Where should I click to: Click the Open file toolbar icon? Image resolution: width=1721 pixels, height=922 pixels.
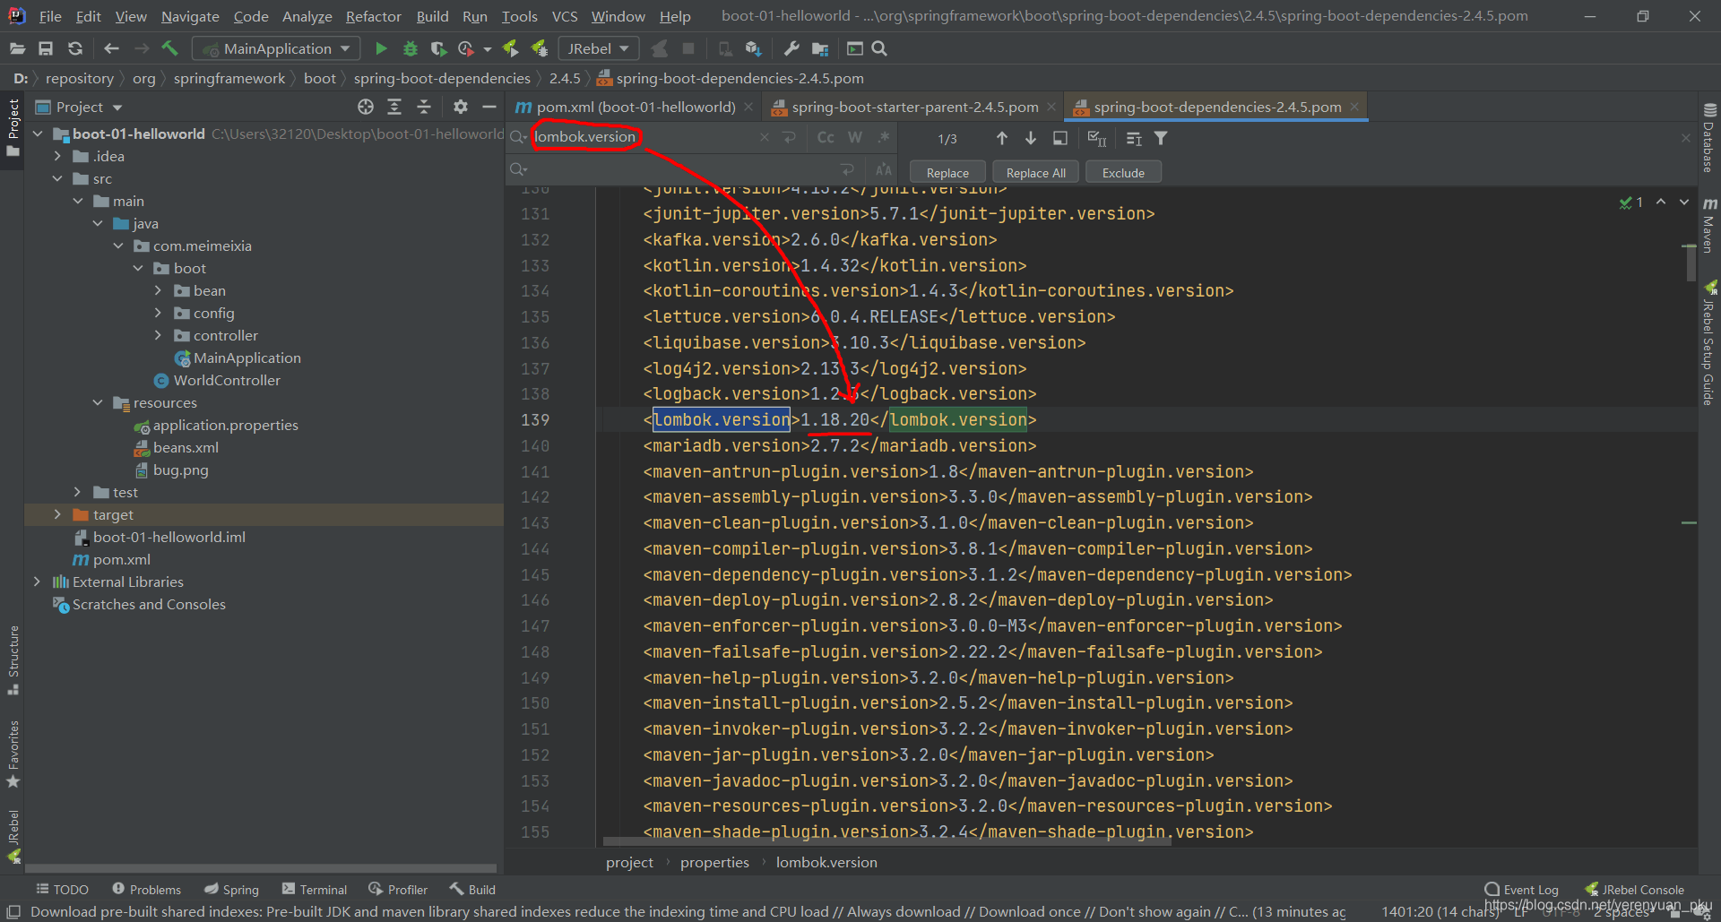click(17, 48)
